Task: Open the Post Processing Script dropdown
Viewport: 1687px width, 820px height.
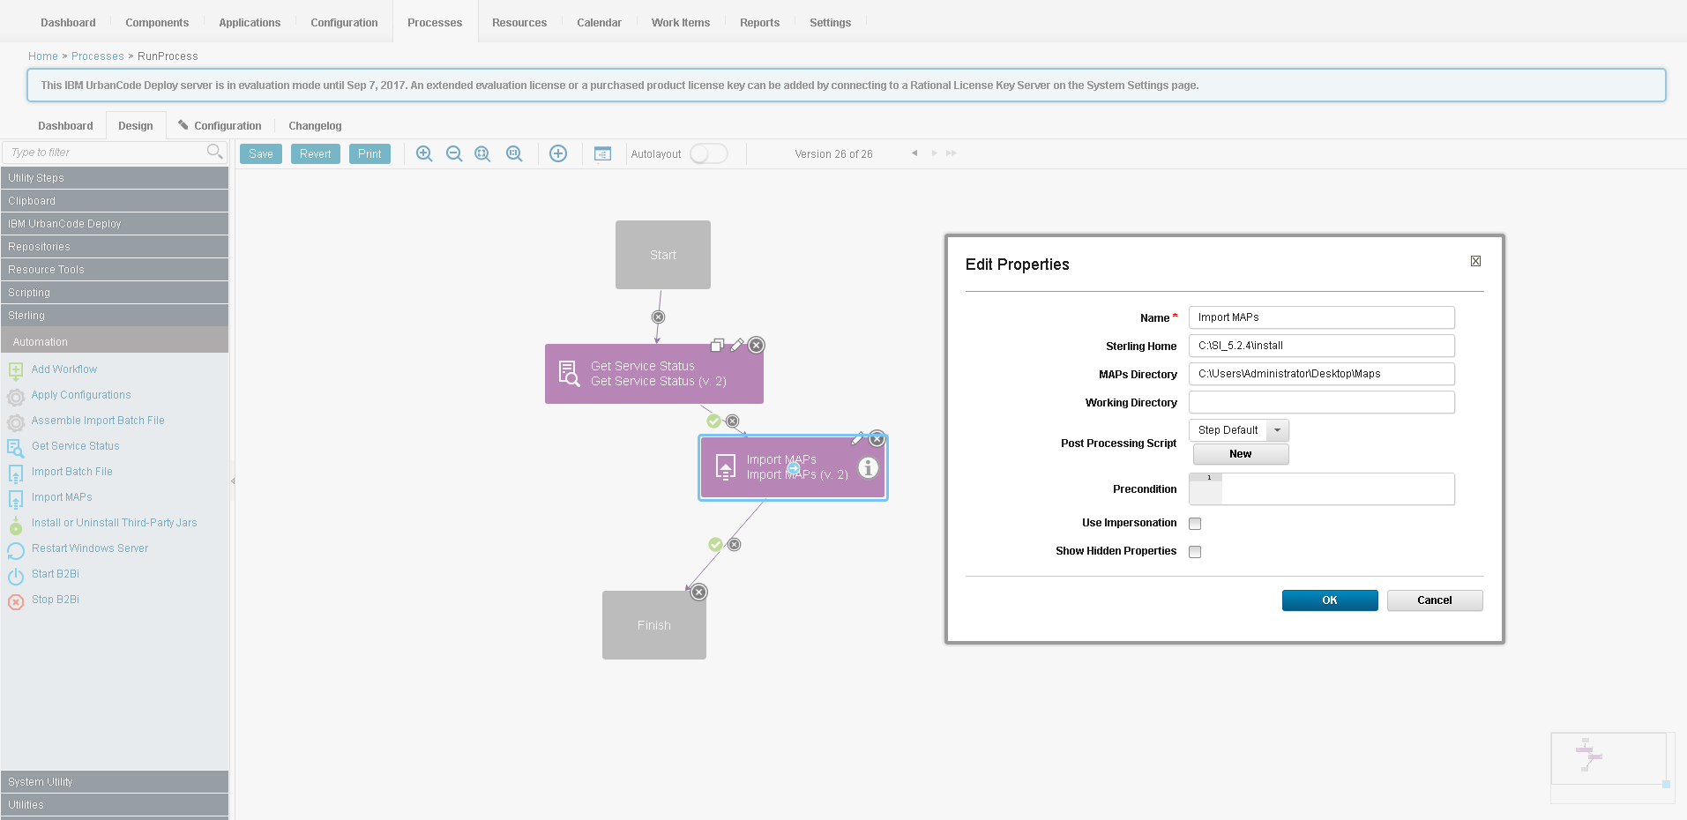Action: point(1277,429)
